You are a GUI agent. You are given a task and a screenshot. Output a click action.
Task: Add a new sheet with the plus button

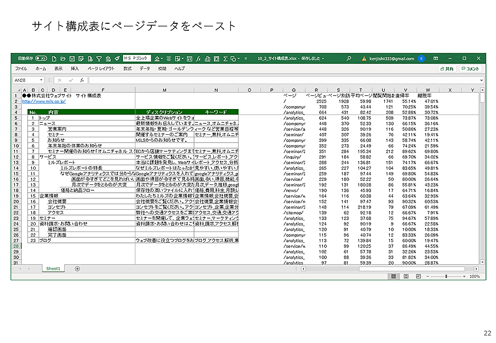tap(77, 269)
